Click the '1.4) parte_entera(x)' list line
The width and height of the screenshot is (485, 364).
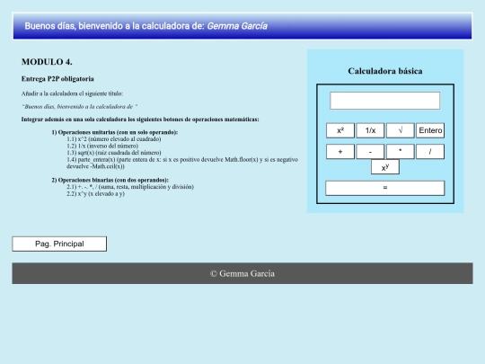(182, 163)
